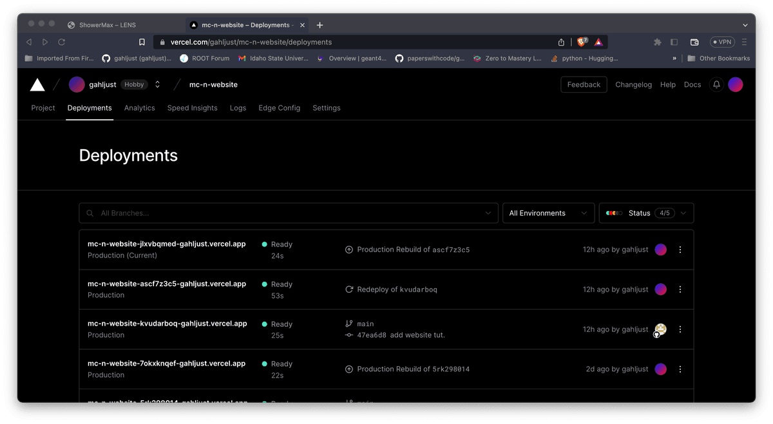Open the actions menu for the kvudarboq deployment
Viewport: 773px width, 424px height.
[680, 329]
